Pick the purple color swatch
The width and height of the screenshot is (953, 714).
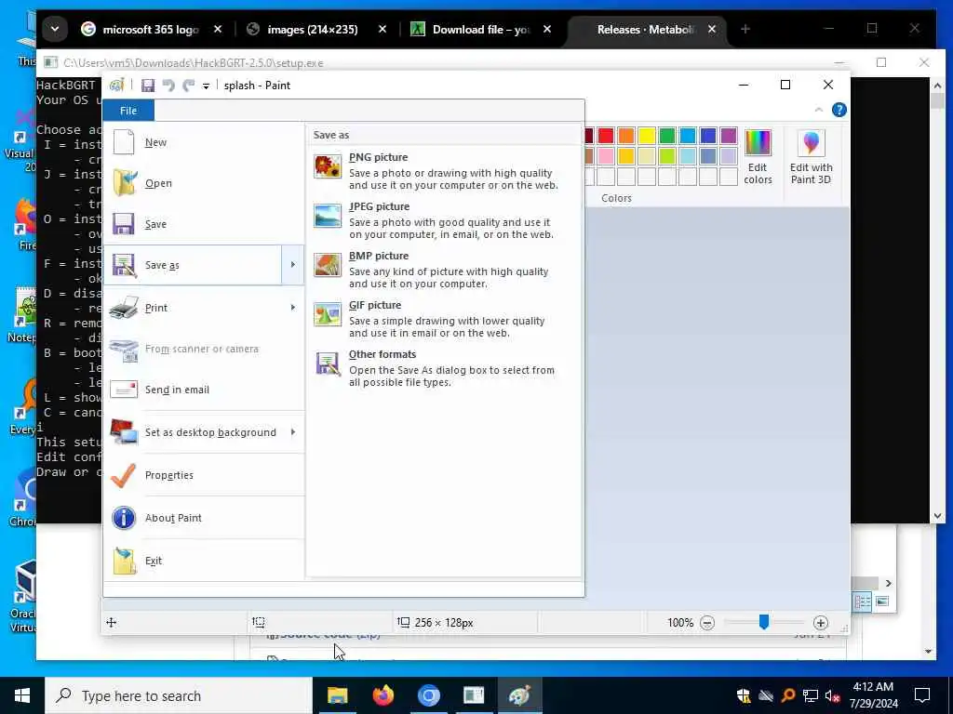pyautogui.click(x=729, y=136)
